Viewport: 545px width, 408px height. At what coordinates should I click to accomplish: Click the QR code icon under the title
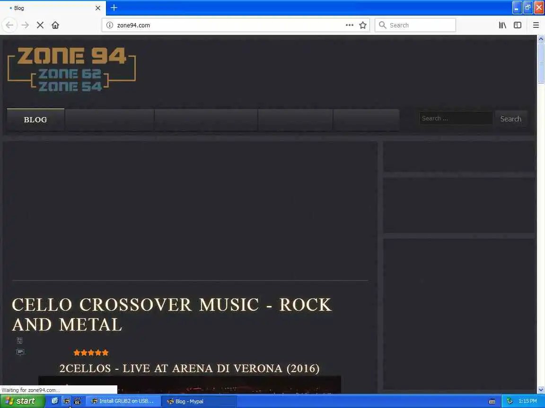[20, 340]
